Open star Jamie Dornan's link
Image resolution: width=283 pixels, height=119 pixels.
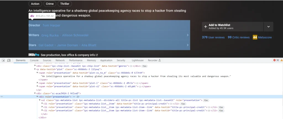coord(67,45)
